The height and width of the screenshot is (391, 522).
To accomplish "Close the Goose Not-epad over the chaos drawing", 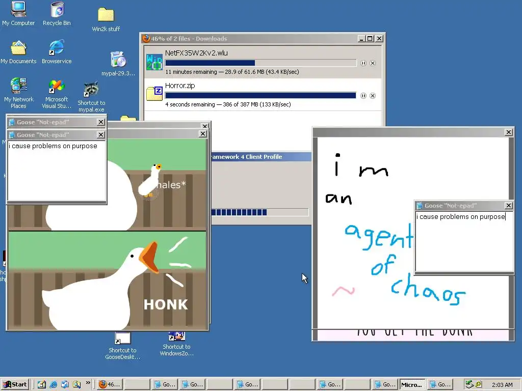I will (x=508, y=206).
